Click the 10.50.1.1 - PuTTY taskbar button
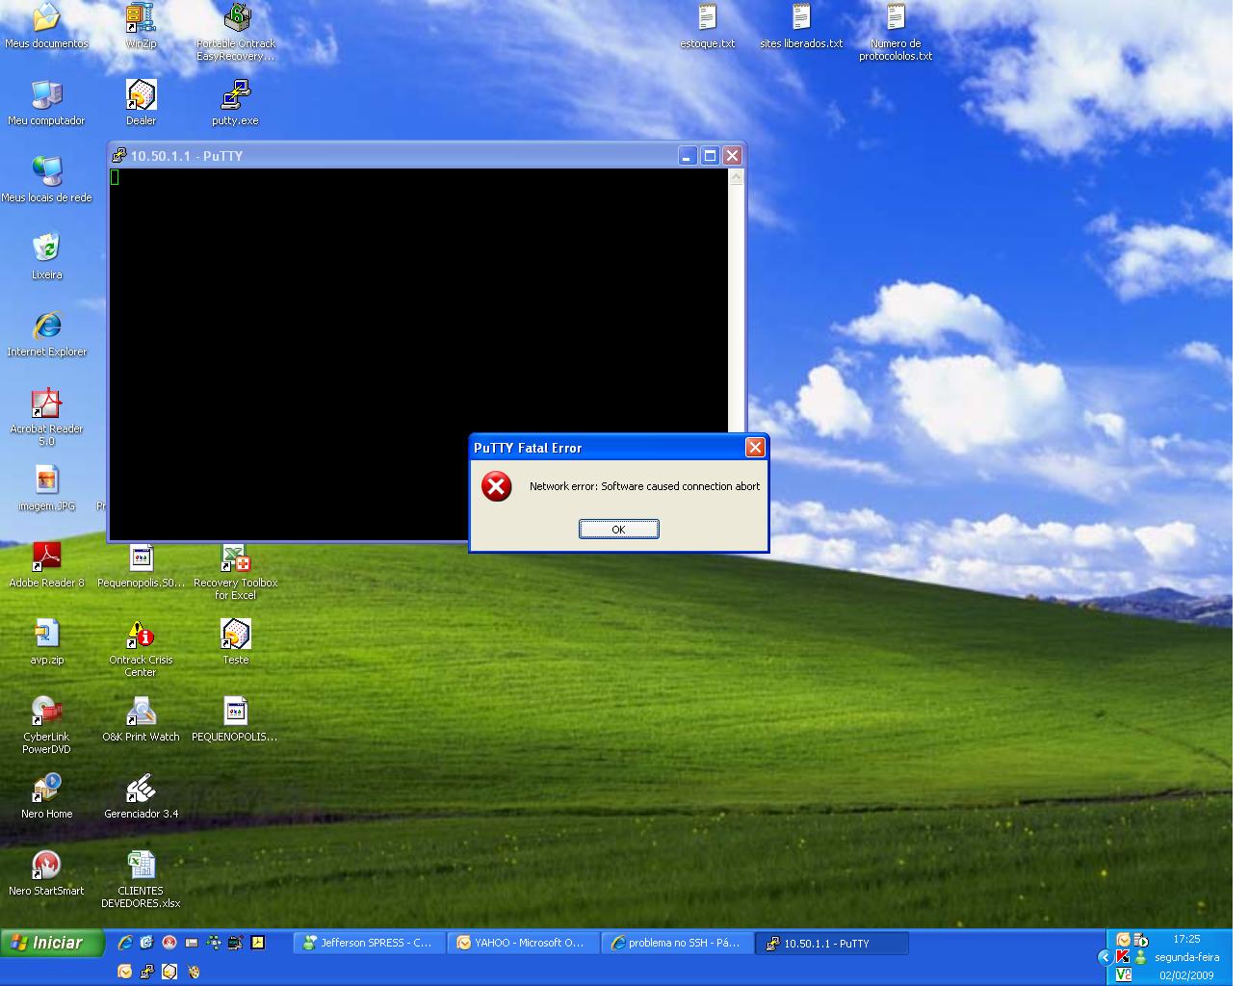Viewport: 1248px width, 986px height. (831, 943)
